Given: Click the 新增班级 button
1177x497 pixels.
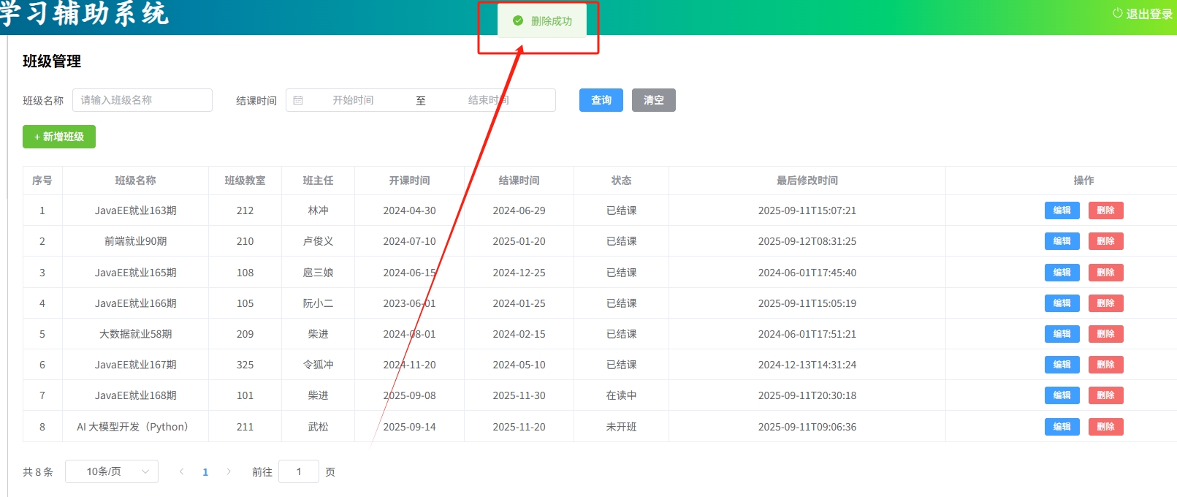Looking at the screenshot, I should click(59, 137).
